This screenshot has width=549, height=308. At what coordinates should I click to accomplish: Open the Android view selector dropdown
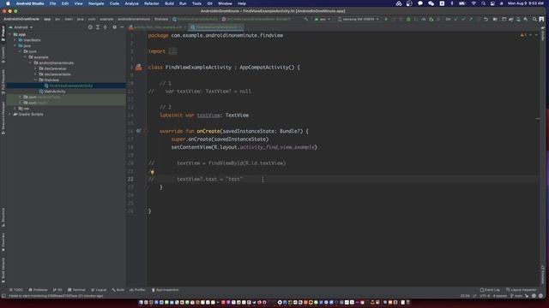[21, 27]
